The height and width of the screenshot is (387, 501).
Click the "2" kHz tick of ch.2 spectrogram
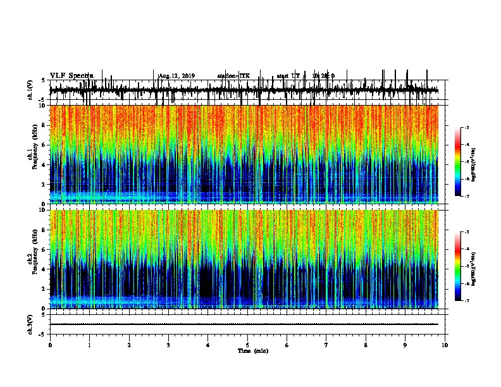(44, 289)
